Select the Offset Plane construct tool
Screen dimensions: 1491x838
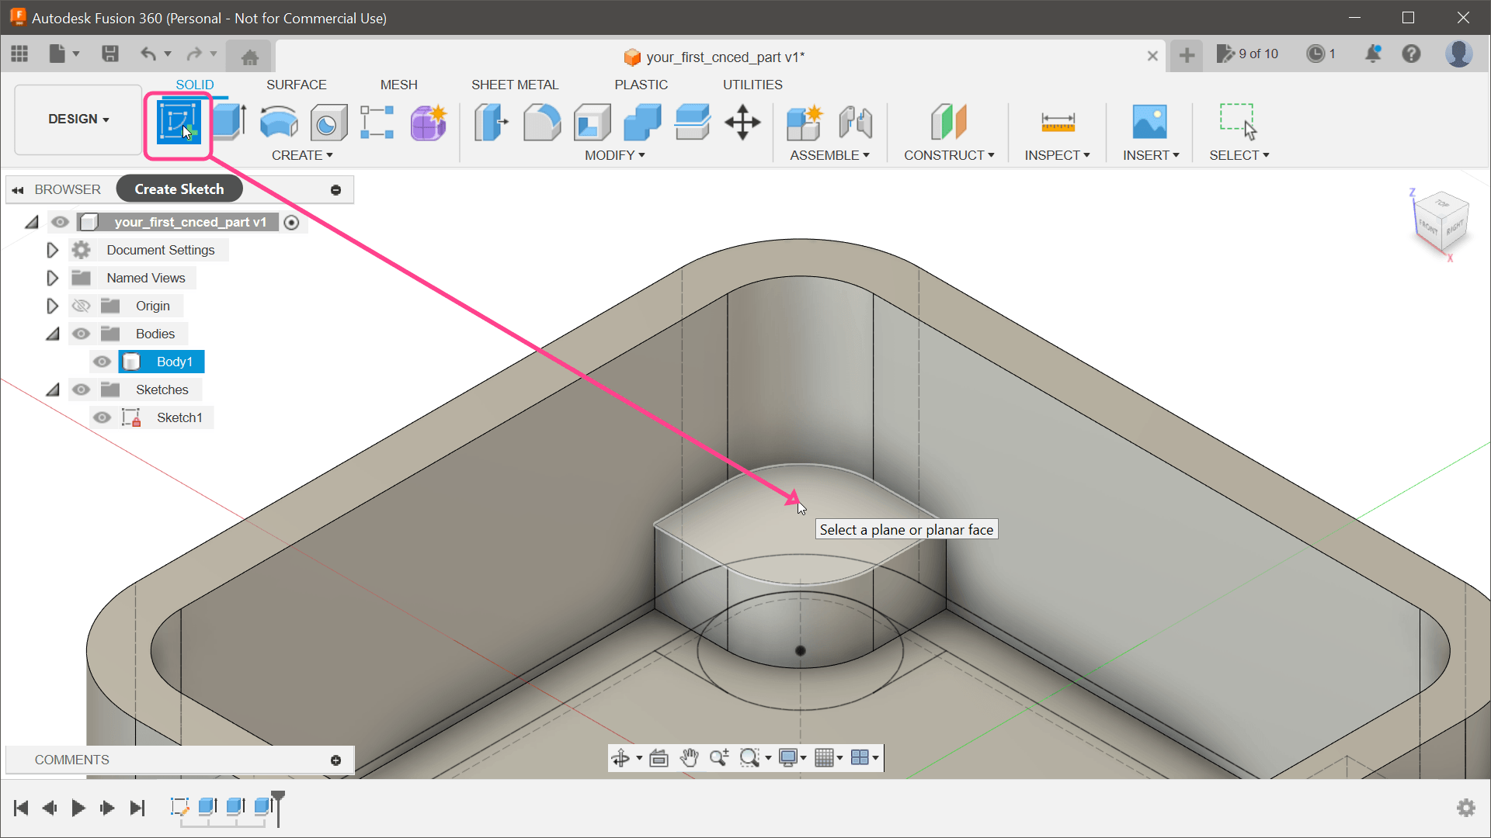click(948, 123)
